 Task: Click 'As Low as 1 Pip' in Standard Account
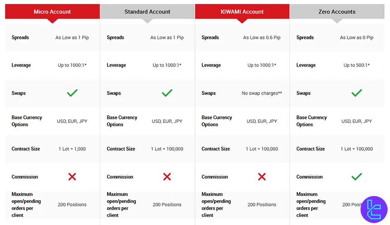(167, 38)
